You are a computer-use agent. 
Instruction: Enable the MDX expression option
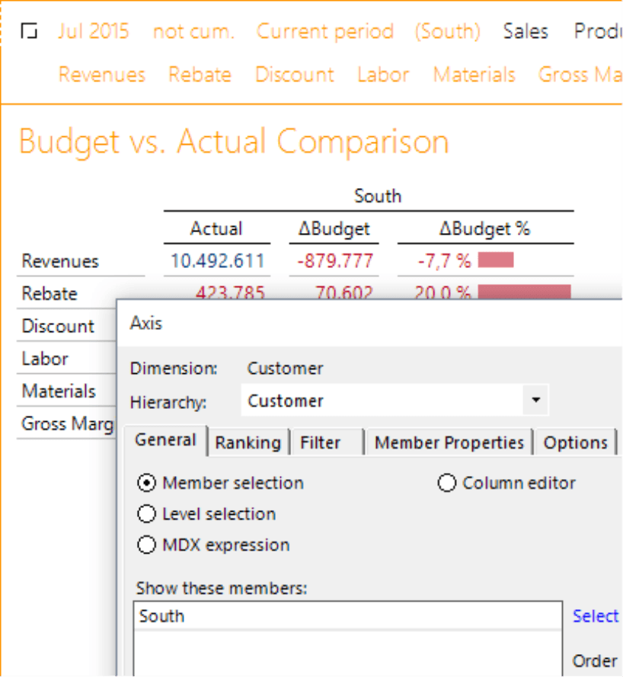pyautogui.click(x=147, y=545)
